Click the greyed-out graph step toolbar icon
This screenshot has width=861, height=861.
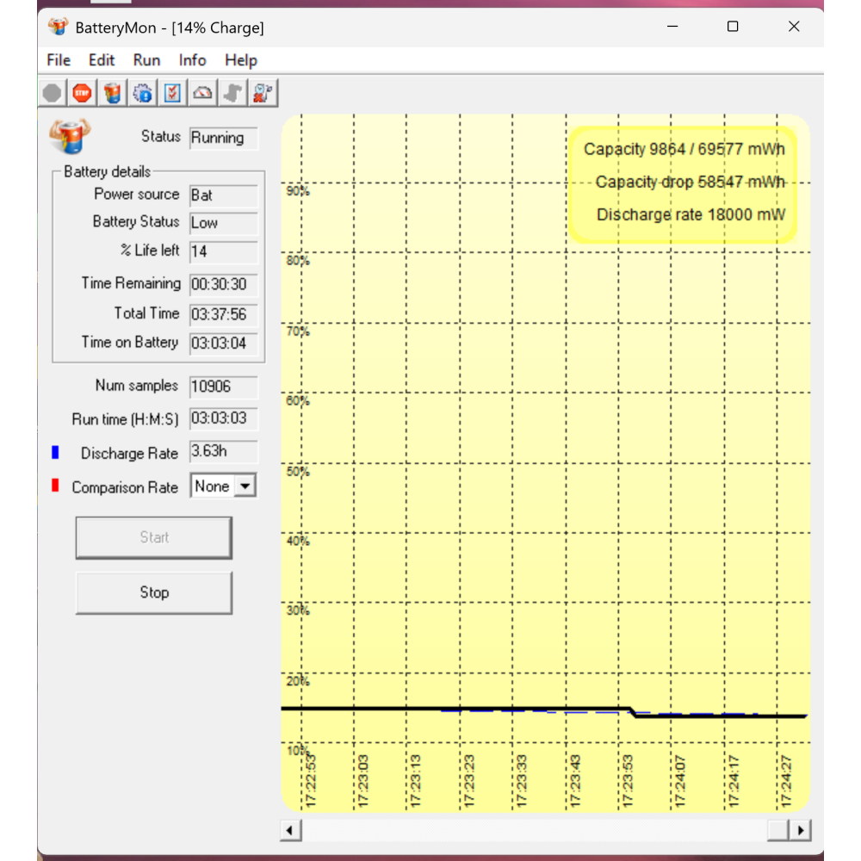pos(232,93)
